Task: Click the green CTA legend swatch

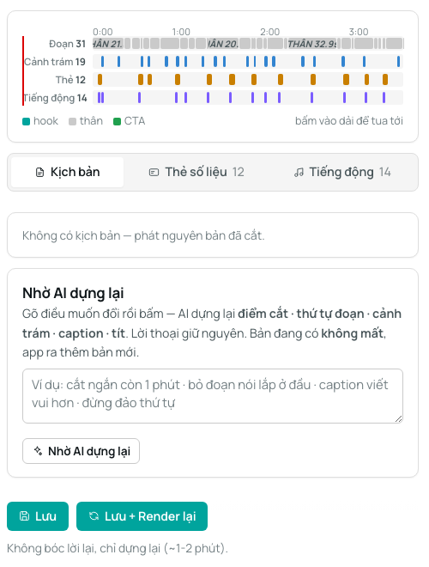Action: tap(117, 121)
